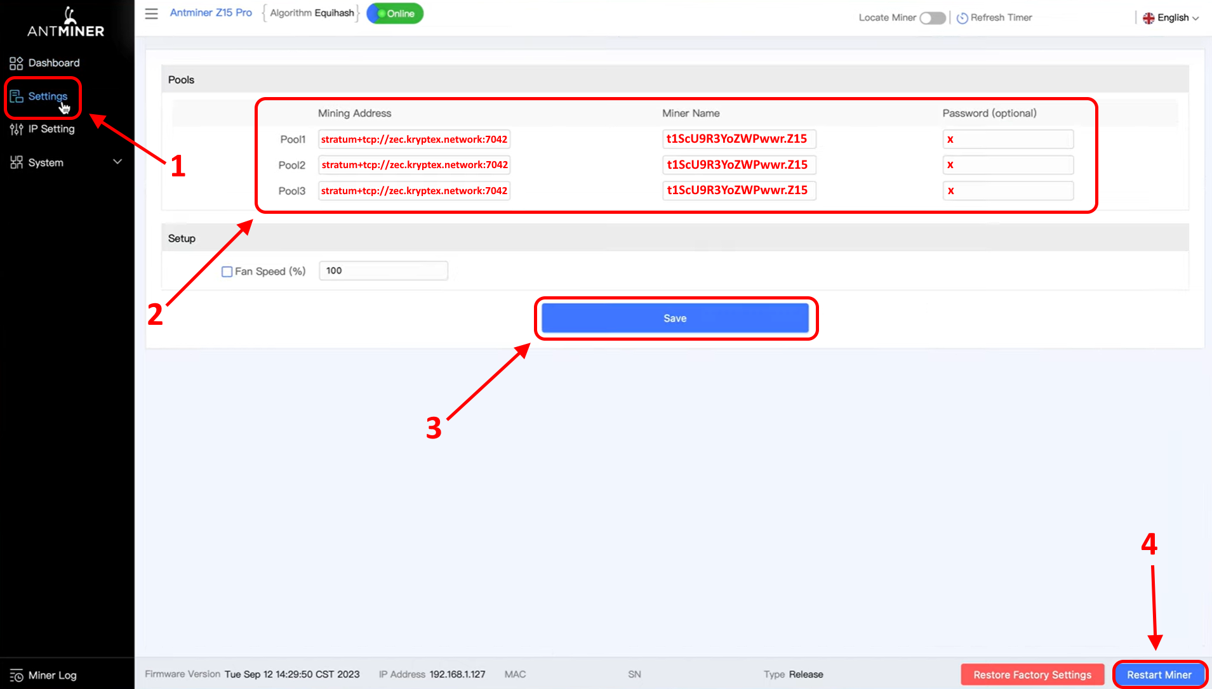Enable the Fan Speed checkbox

pos(227,272)
